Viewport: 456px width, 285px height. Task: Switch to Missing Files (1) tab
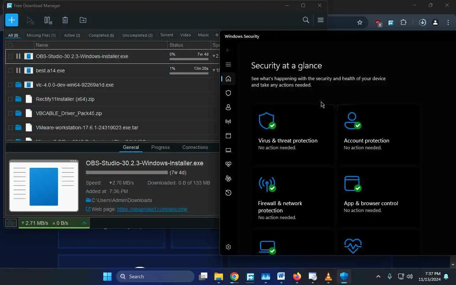41,35
